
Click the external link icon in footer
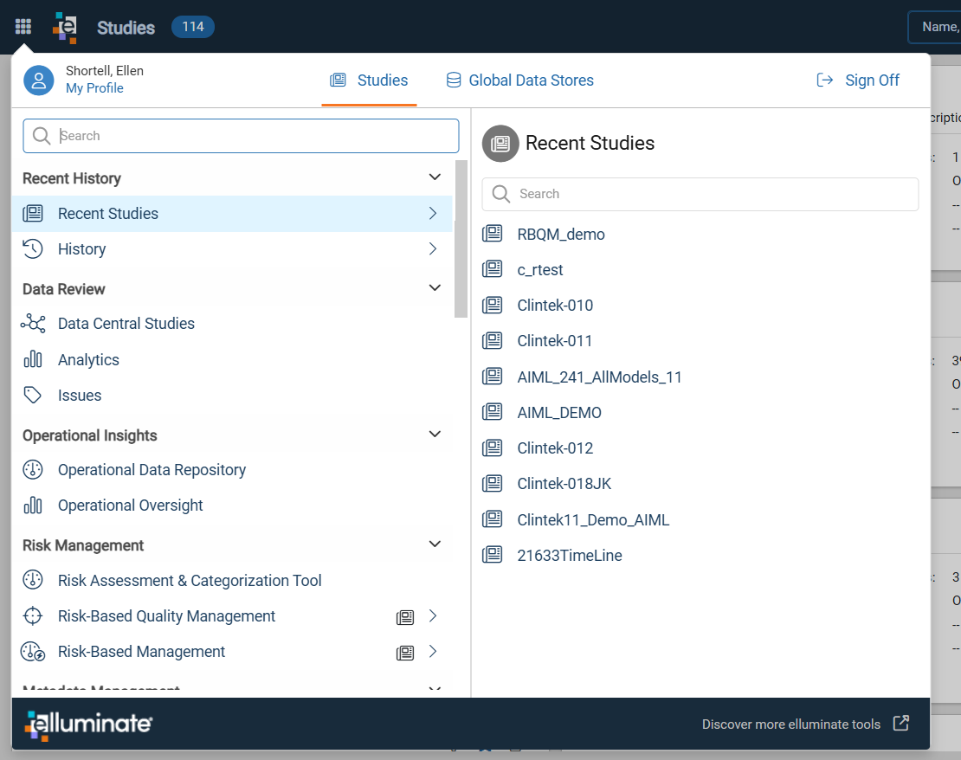[901, 724]
